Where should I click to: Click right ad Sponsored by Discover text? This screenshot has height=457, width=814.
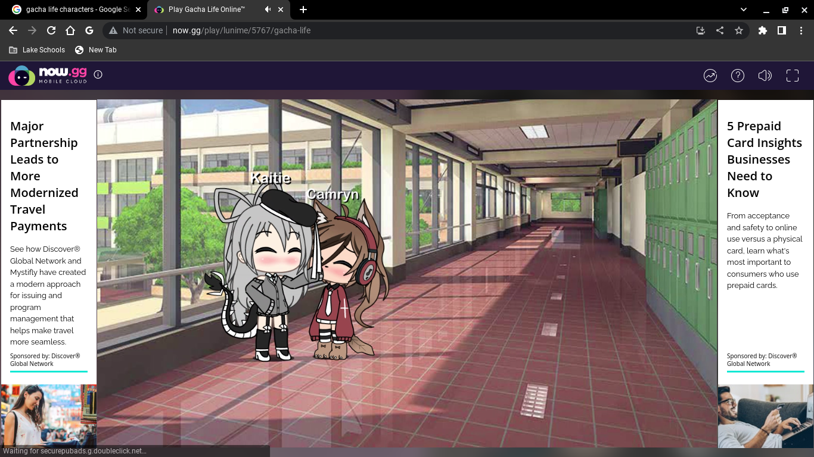tap(762, 360)
